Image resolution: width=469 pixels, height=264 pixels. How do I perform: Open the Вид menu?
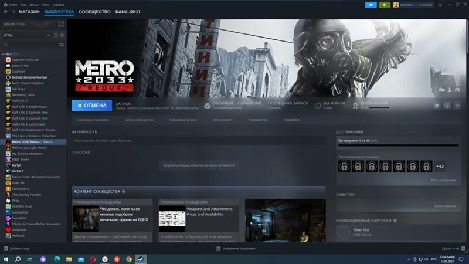23,5
